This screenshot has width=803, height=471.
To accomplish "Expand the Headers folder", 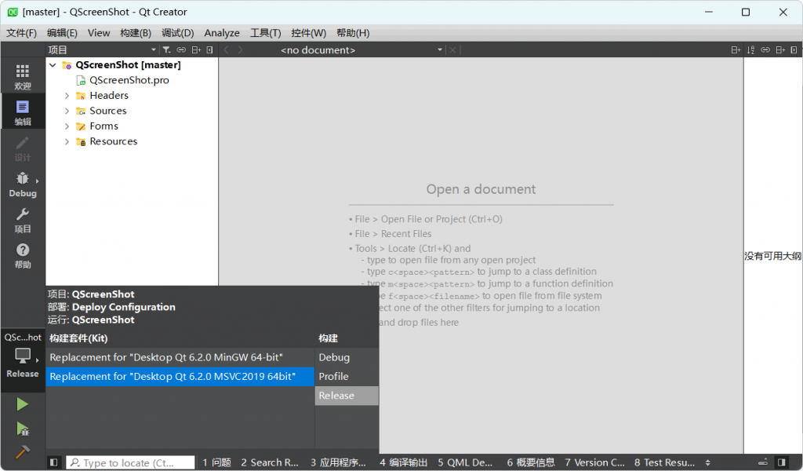I will [67, 96].
